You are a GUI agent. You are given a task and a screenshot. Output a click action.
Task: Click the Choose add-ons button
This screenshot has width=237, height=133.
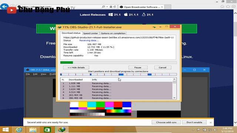click(166, 122)
